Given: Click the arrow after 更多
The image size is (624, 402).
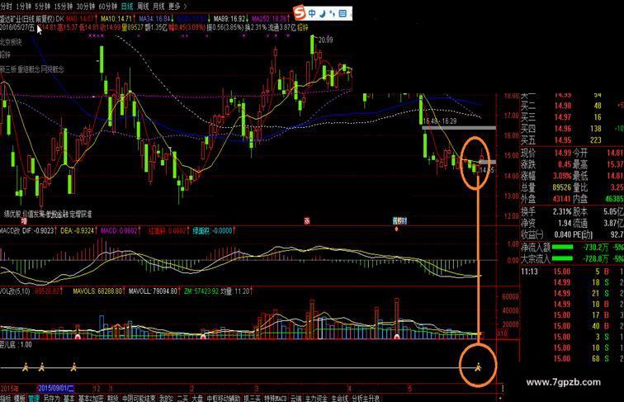Looking at the screenshot, I should pyautogui.click(x=185, y=7).
